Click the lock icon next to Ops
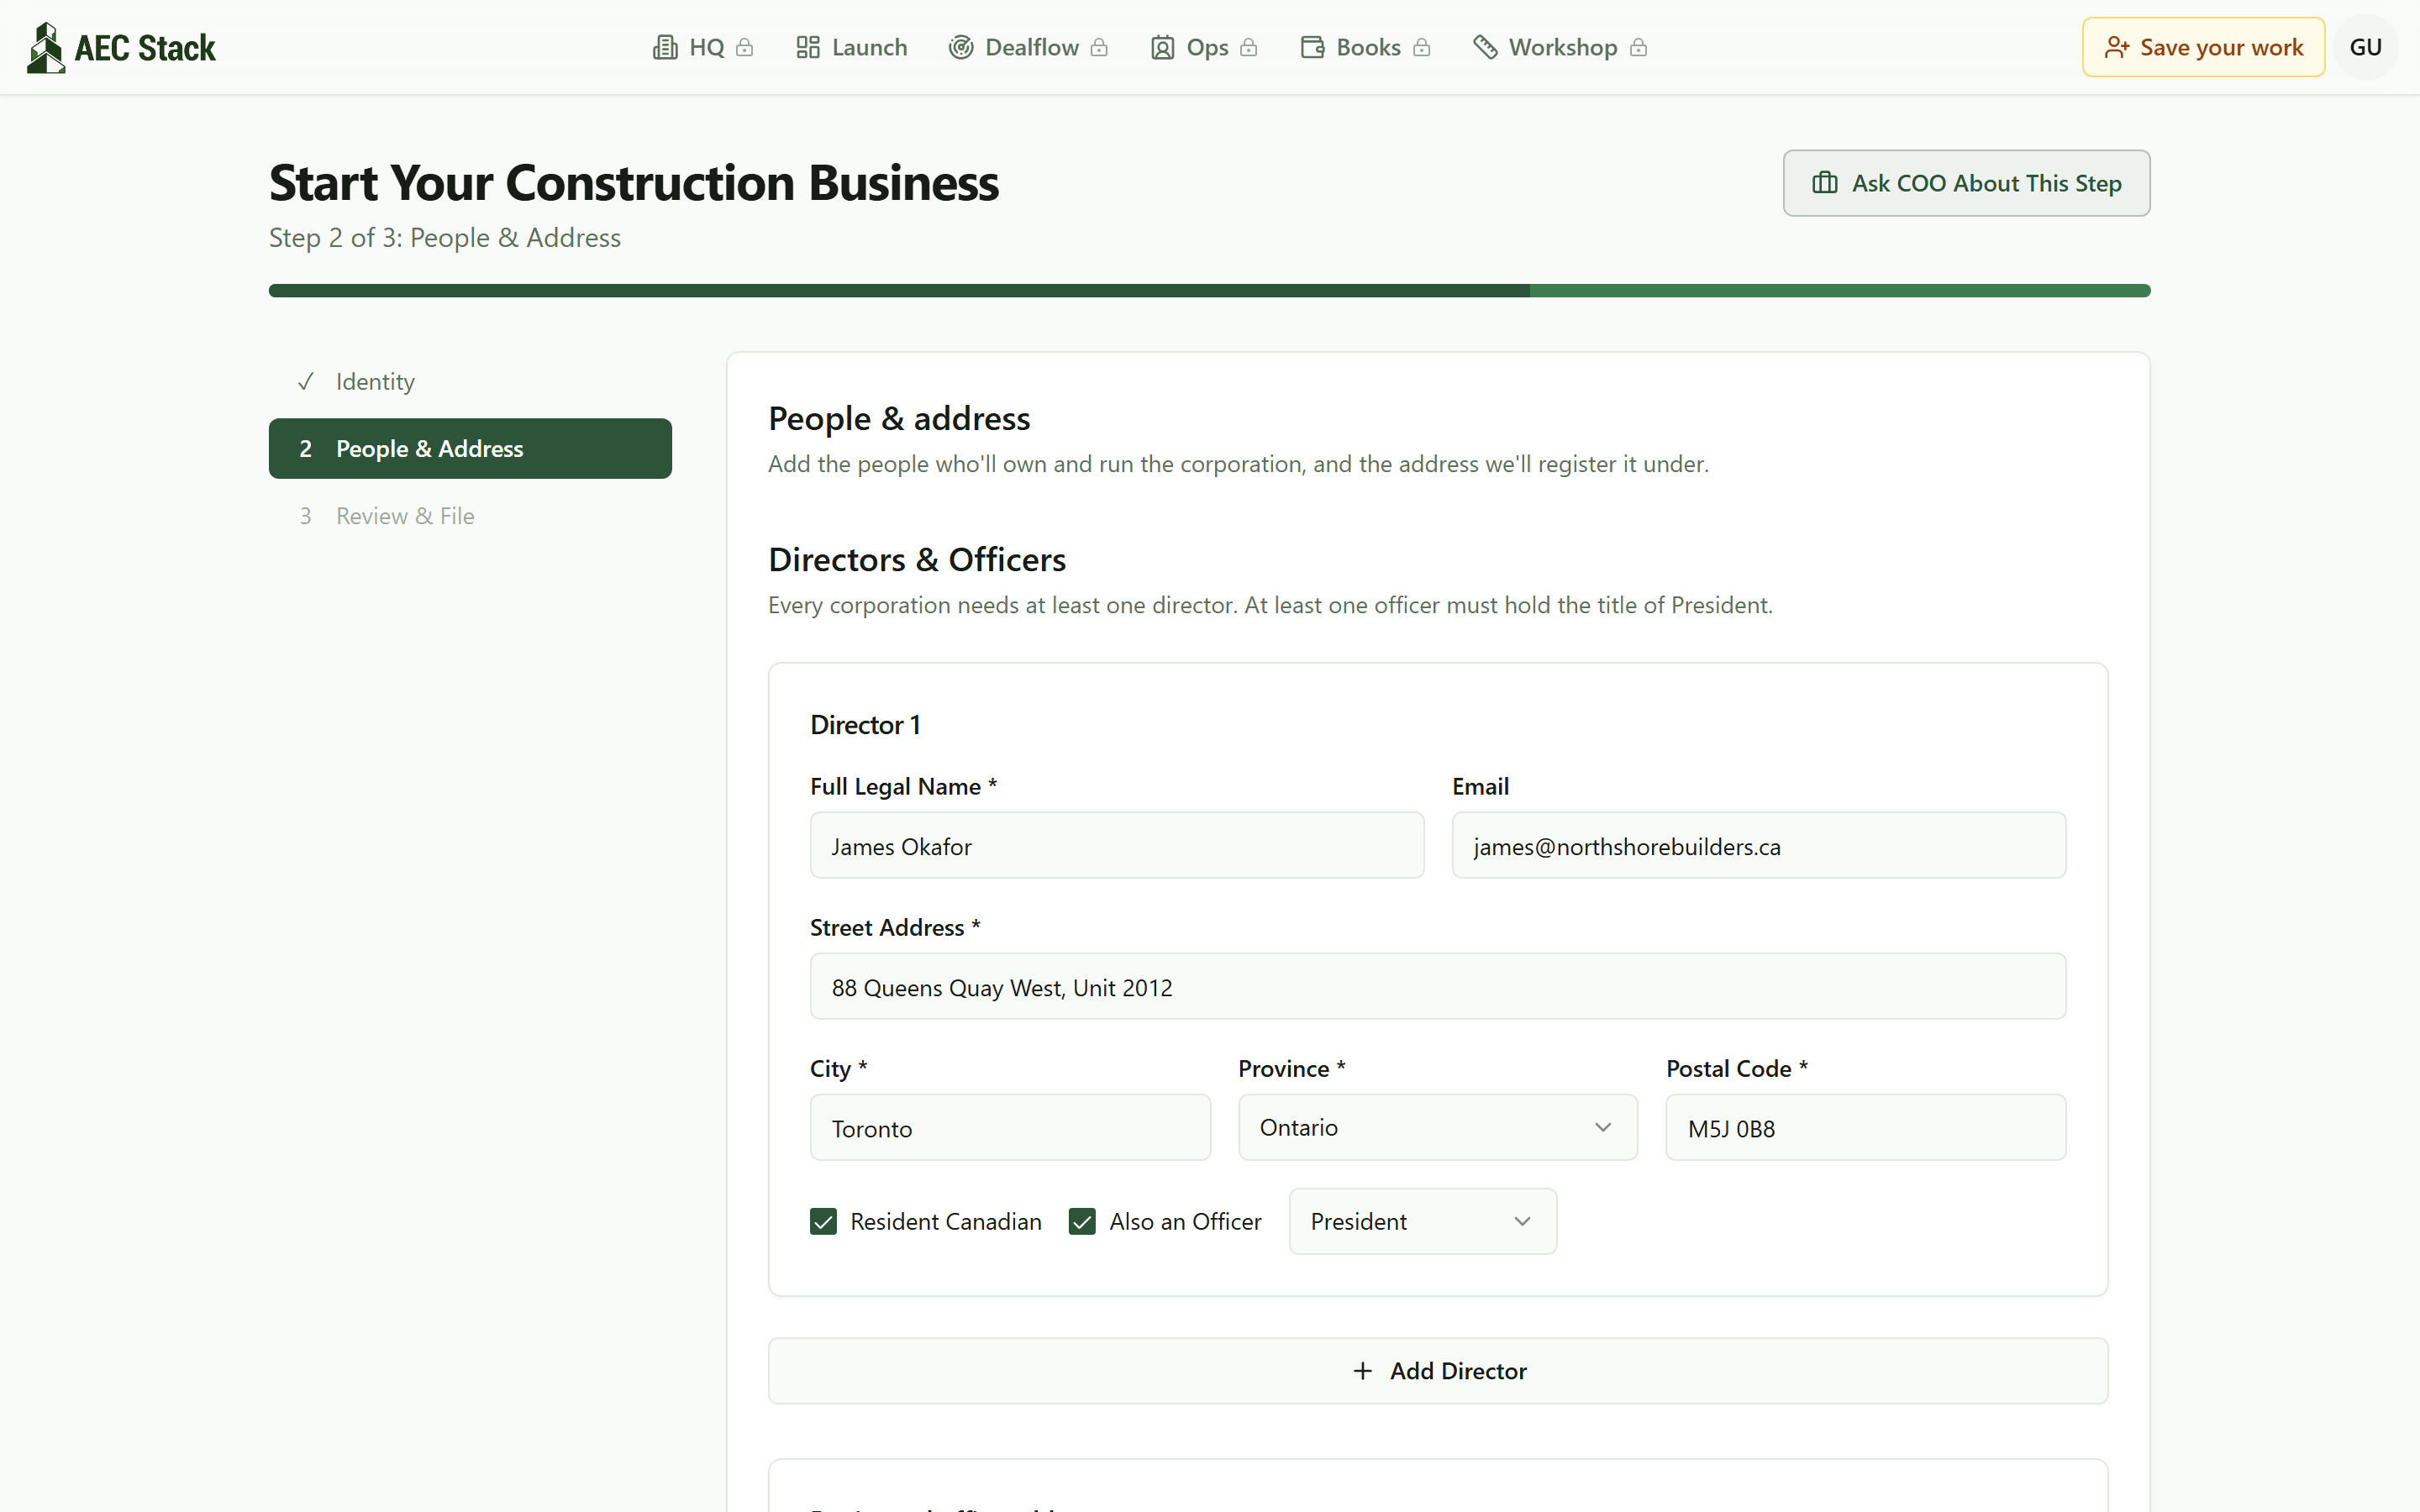Viewport: 2420px width, 1512px height. [1248, 47]
